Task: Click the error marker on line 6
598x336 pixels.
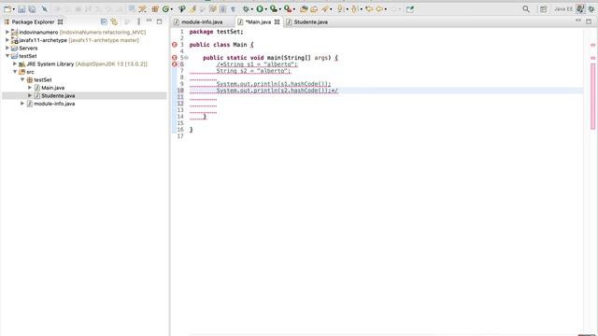Action: pyautogui.click(x=175, y=64)
